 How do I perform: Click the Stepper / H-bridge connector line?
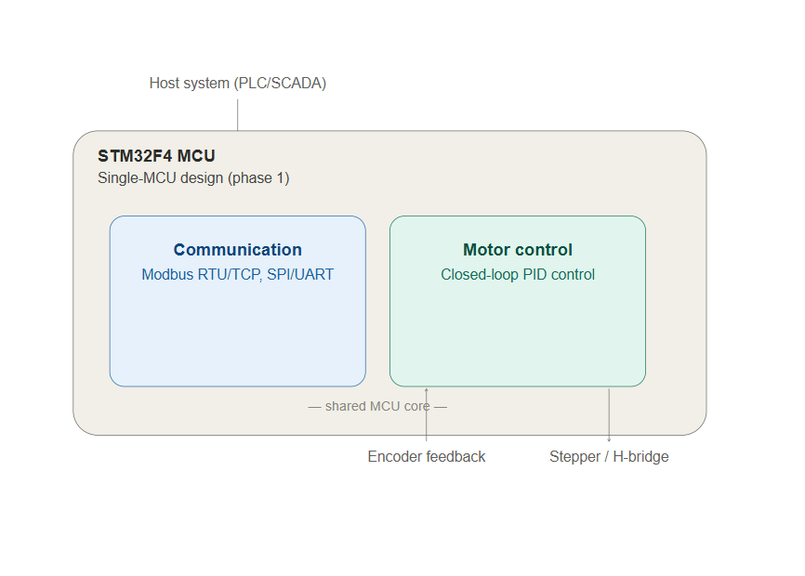[609, 414]
